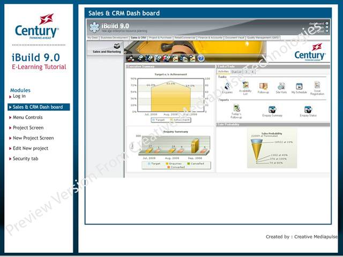The image size is (343, 257).
Task: Click the blue help question mark icon
Action: tap(201, 58)
